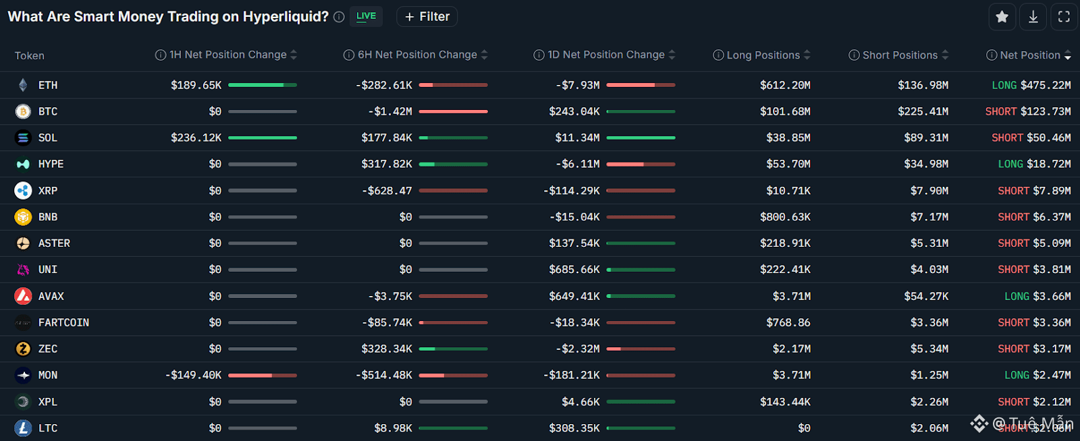1080x441 pixels.
Task: Click ETH 1H net change bar
Action: coord(263,85)
